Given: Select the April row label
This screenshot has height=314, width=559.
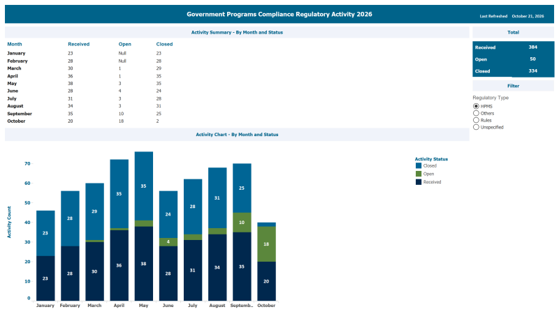Looking at the screenshot, I should tap(13, 76).
